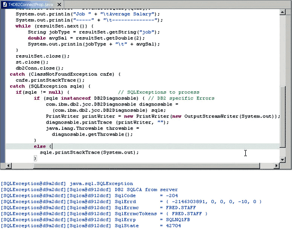Click 'catch (ClassNotFoundException cnfe)' line
The image size is (292, 229).
point(65,74)
